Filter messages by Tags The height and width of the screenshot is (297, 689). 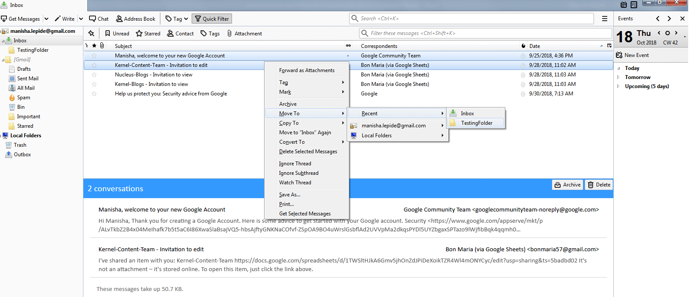pos(210,33)
